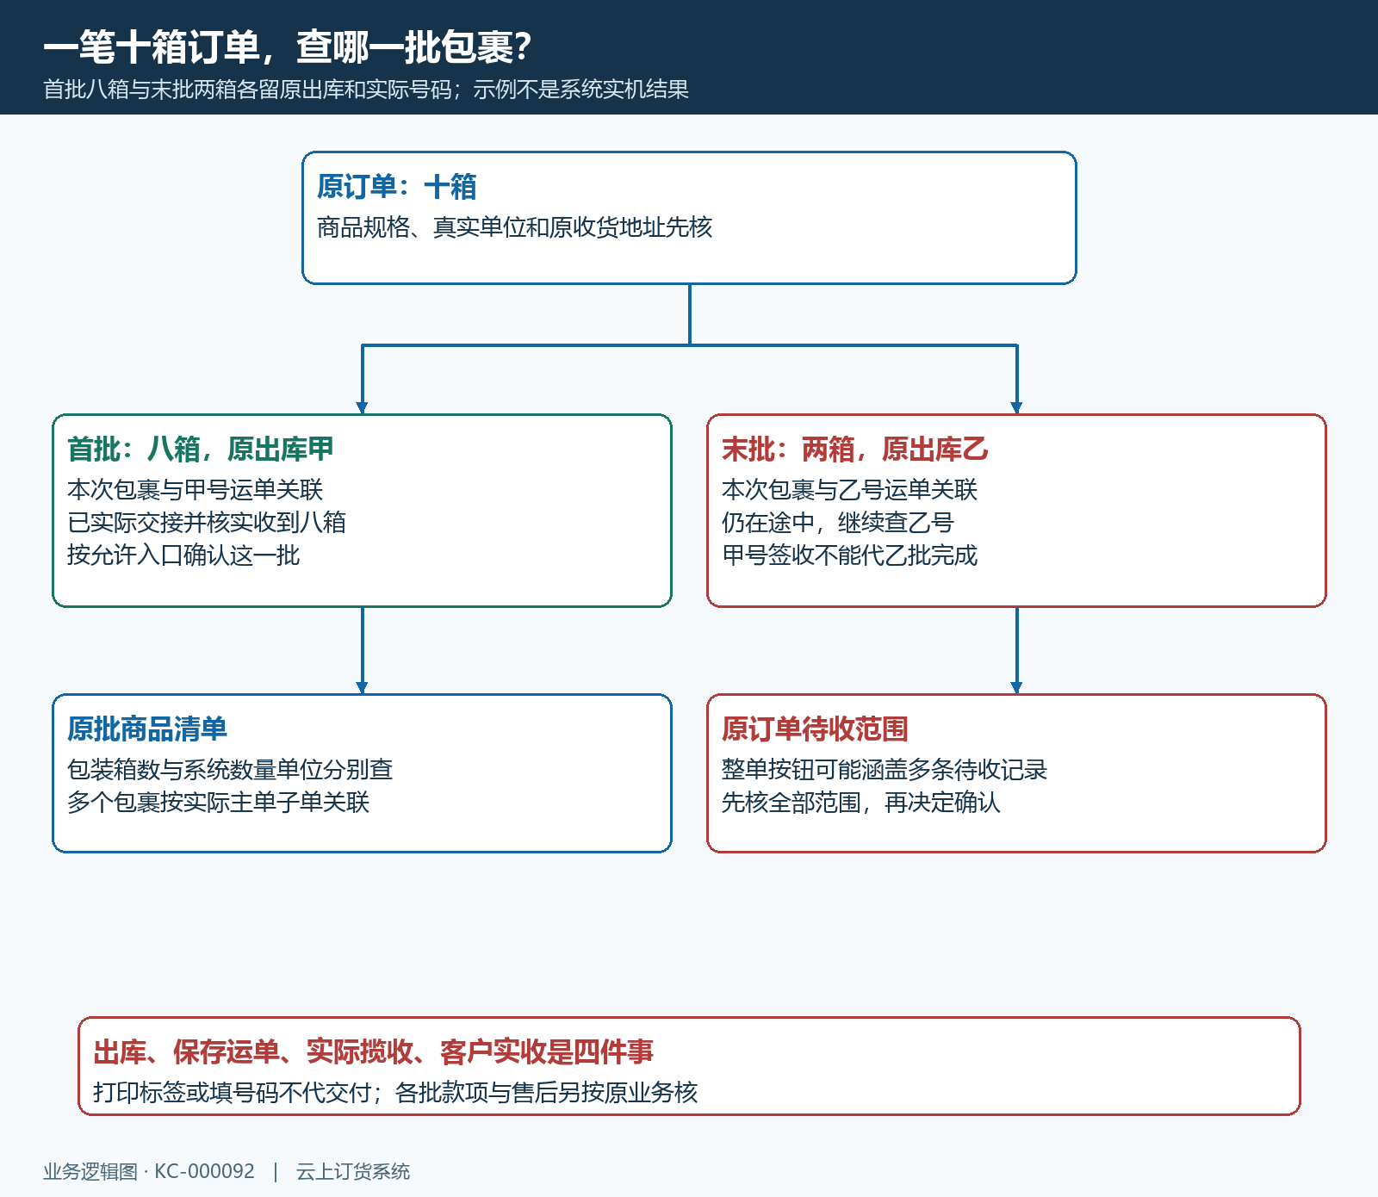Click the line '多个包裹按实际主单子单关联'
Screen dimensions: 1378x1197
coord(219,803)
